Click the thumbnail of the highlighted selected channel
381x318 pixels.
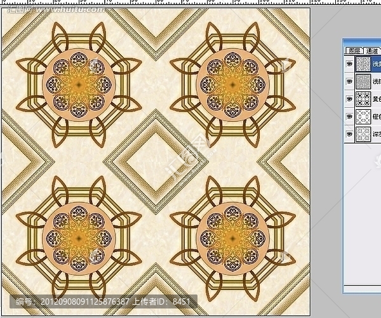point(363,64)
